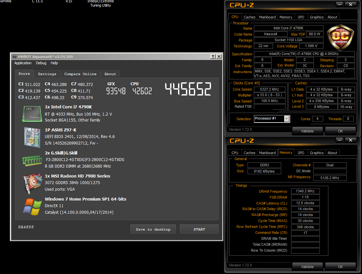Click the Core Speed 5327.2 MHz field
Image resolution: width=362 pixels, height=274 pixels.
269,89
